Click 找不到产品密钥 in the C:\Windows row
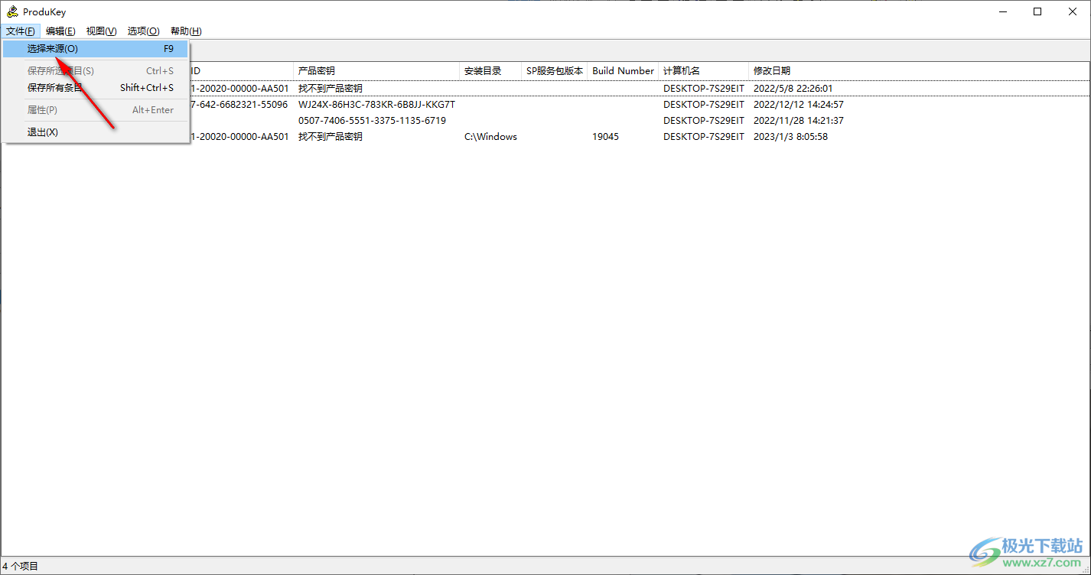 [x=331, y=137]
